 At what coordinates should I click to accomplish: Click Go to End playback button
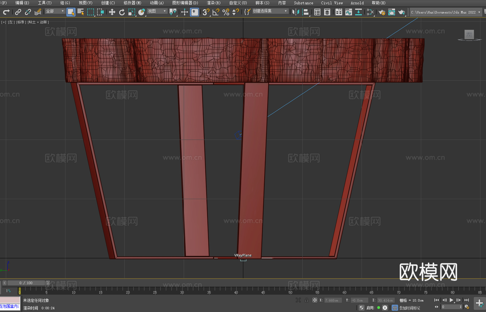(x=467, y=300)
